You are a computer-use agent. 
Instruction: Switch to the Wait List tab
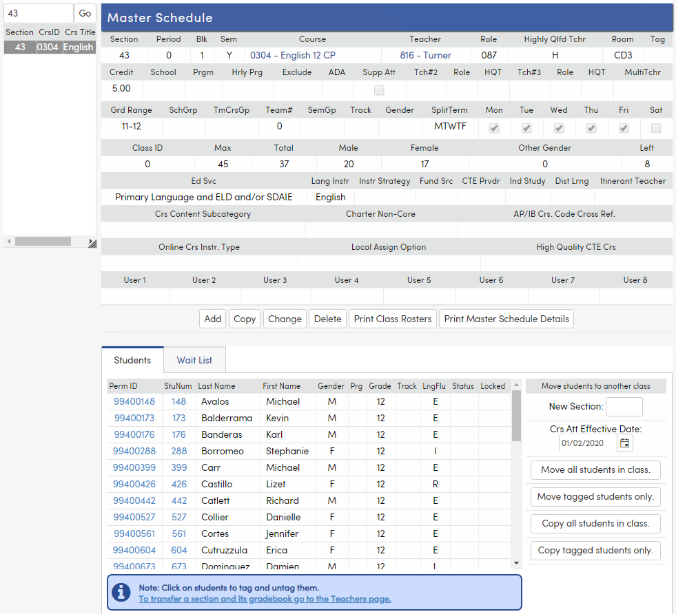194,359
